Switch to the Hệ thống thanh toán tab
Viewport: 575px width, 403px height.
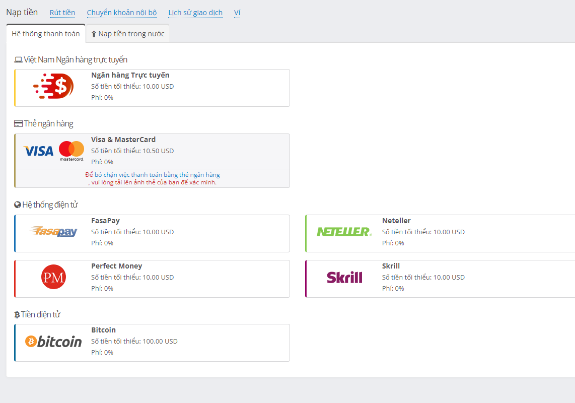46,34
